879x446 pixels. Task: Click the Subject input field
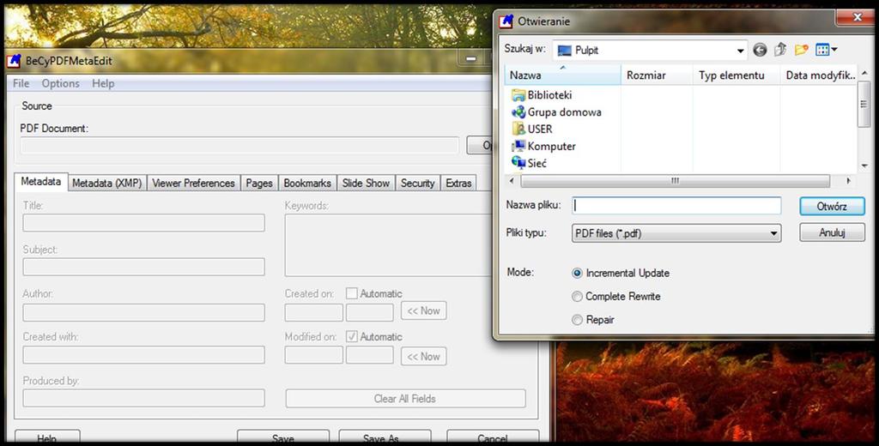(x=143, y=267)
